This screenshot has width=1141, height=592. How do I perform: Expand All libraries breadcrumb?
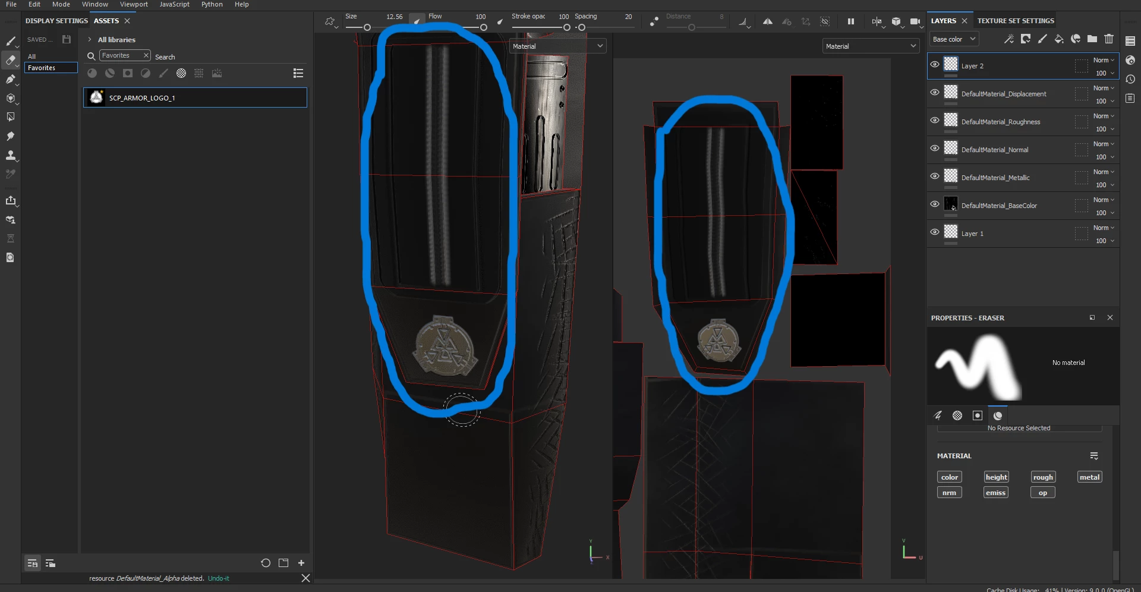tap(90, 40)
